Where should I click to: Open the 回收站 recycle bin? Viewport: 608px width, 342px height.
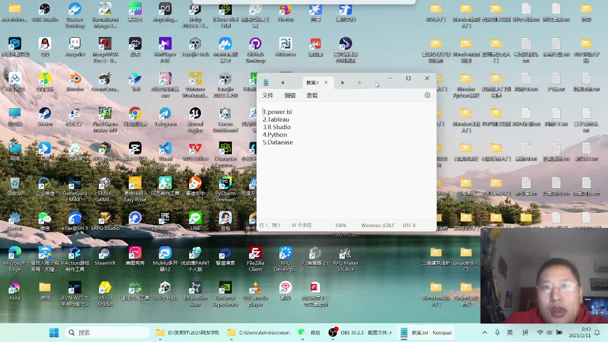(15, 186)
